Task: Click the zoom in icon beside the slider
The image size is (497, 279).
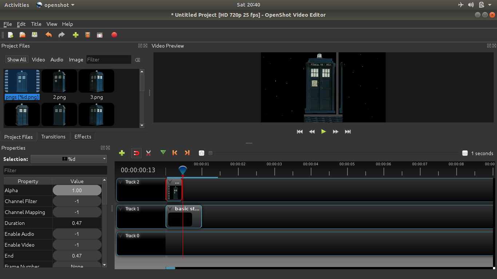Action: (x=202, y=153)
